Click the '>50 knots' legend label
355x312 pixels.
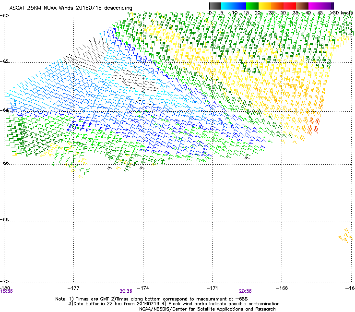click(x=341, y=13)
